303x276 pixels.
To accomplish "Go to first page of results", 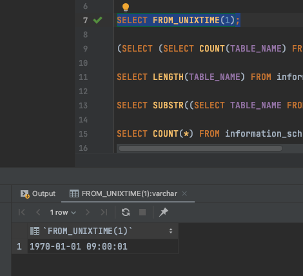I will point(22,212).
